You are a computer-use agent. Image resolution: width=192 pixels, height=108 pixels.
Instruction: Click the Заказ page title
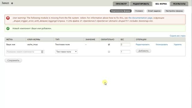pyautogui.click(x=5, y=3)
